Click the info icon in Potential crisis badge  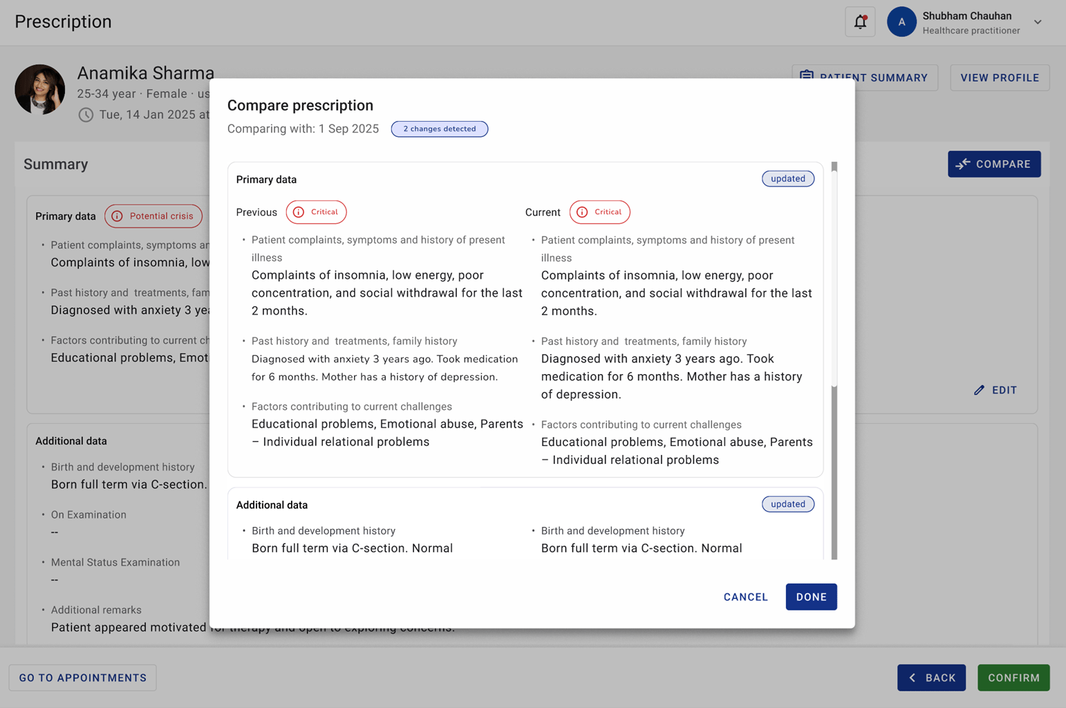116,216
